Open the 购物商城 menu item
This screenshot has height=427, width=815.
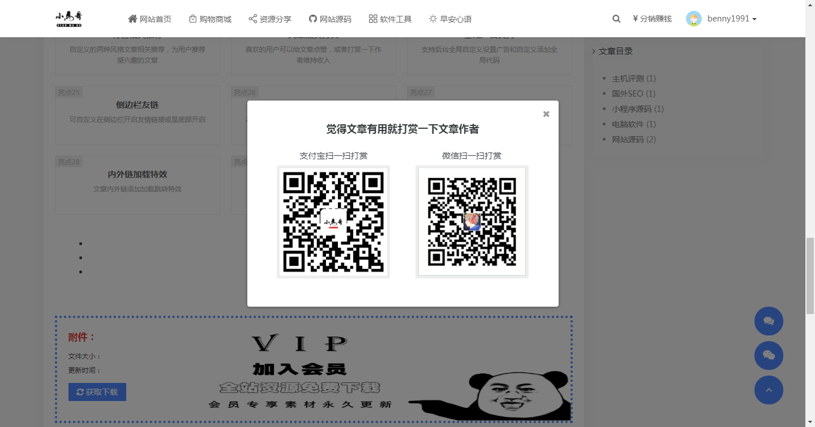(x=210, y=19)
